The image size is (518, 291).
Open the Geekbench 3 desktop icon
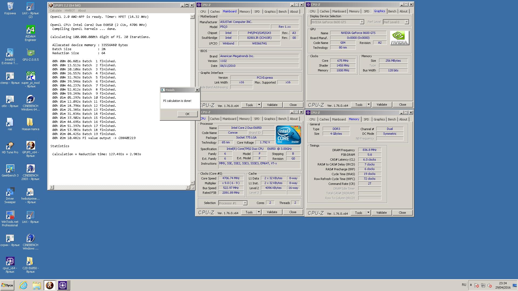pyautogui.click(x=10, y=171)
